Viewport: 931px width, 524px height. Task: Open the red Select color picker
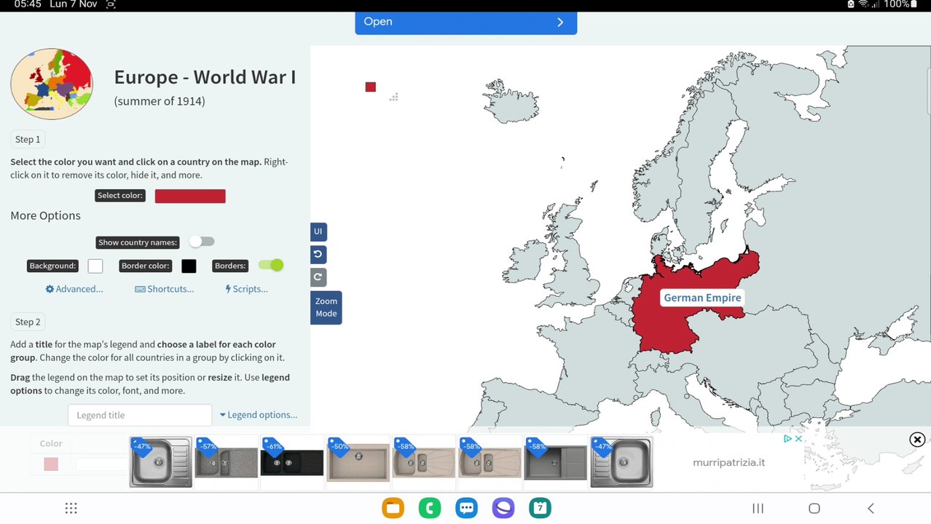click(190, 196)
